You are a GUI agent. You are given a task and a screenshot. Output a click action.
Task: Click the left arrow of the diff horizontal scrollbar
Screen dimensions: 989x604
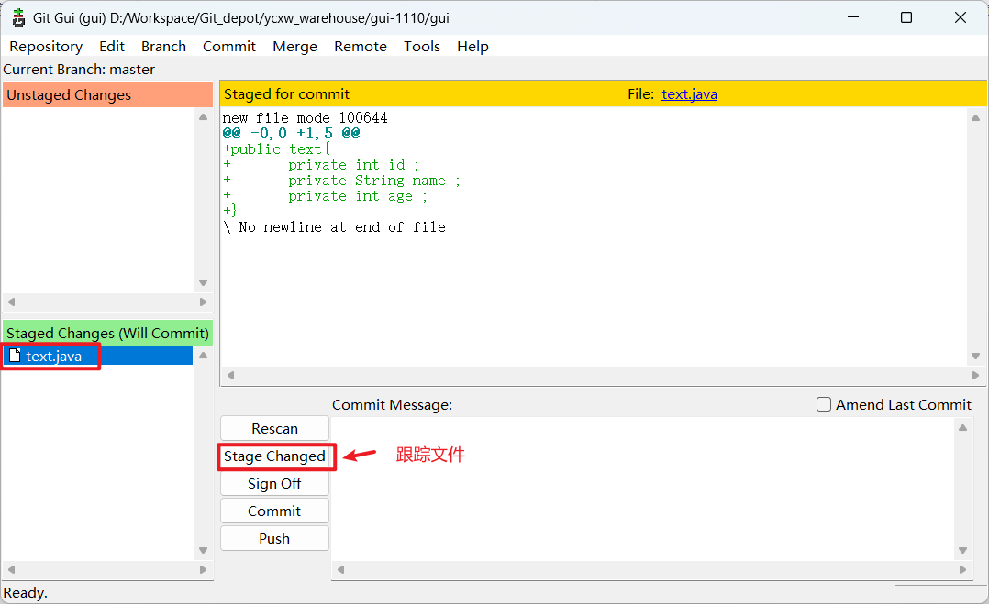point(229,375)
